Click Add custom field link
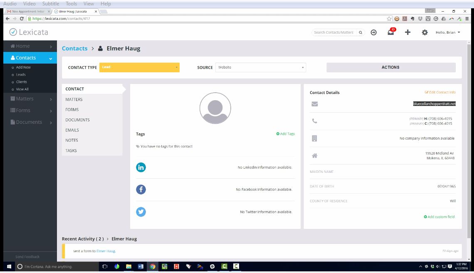This screenshot has height=273, width=474. [439, 217]
